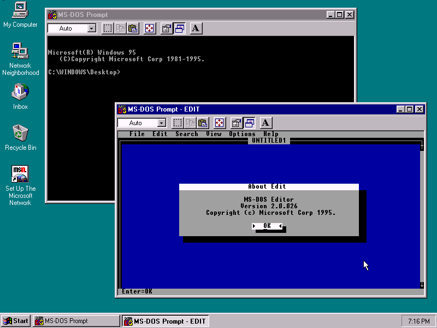Click Enter=OK in editor status bar
The height and width of the screenshot is (328, 437).
click(x=137, y=291)
